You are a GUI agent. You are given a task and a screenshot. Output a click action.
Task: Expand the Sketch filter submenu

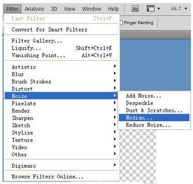(x=62, y=125)
